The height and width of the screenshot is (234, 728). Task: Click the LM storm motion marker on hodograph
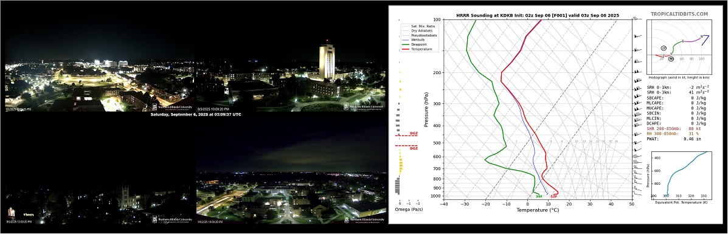pos(664,48)
